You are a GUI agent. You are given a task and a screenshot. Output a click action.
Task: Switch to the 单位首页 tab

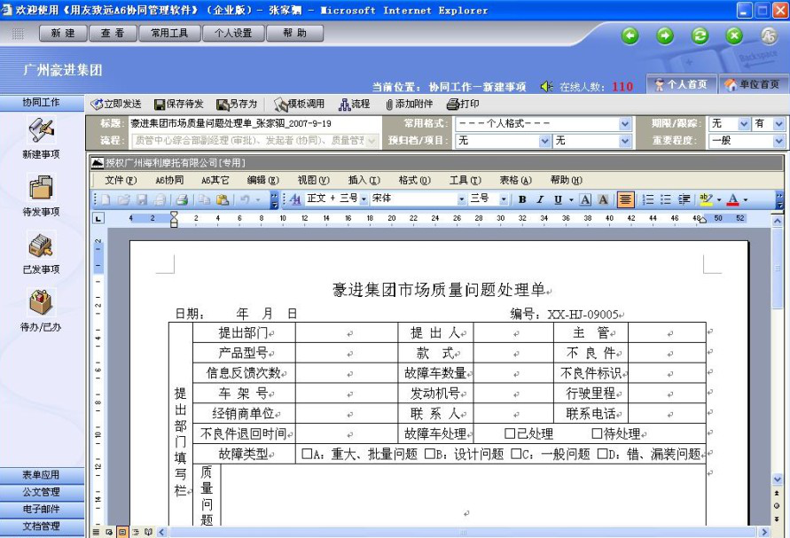[754, 84]
